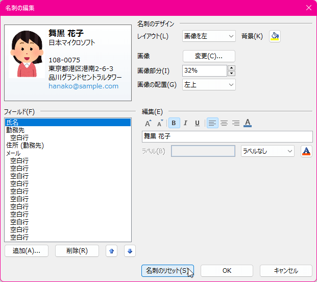Screen dimensions: 317x282
Task: Select 氏名 in the field list
Action: [x=68, y=123]
